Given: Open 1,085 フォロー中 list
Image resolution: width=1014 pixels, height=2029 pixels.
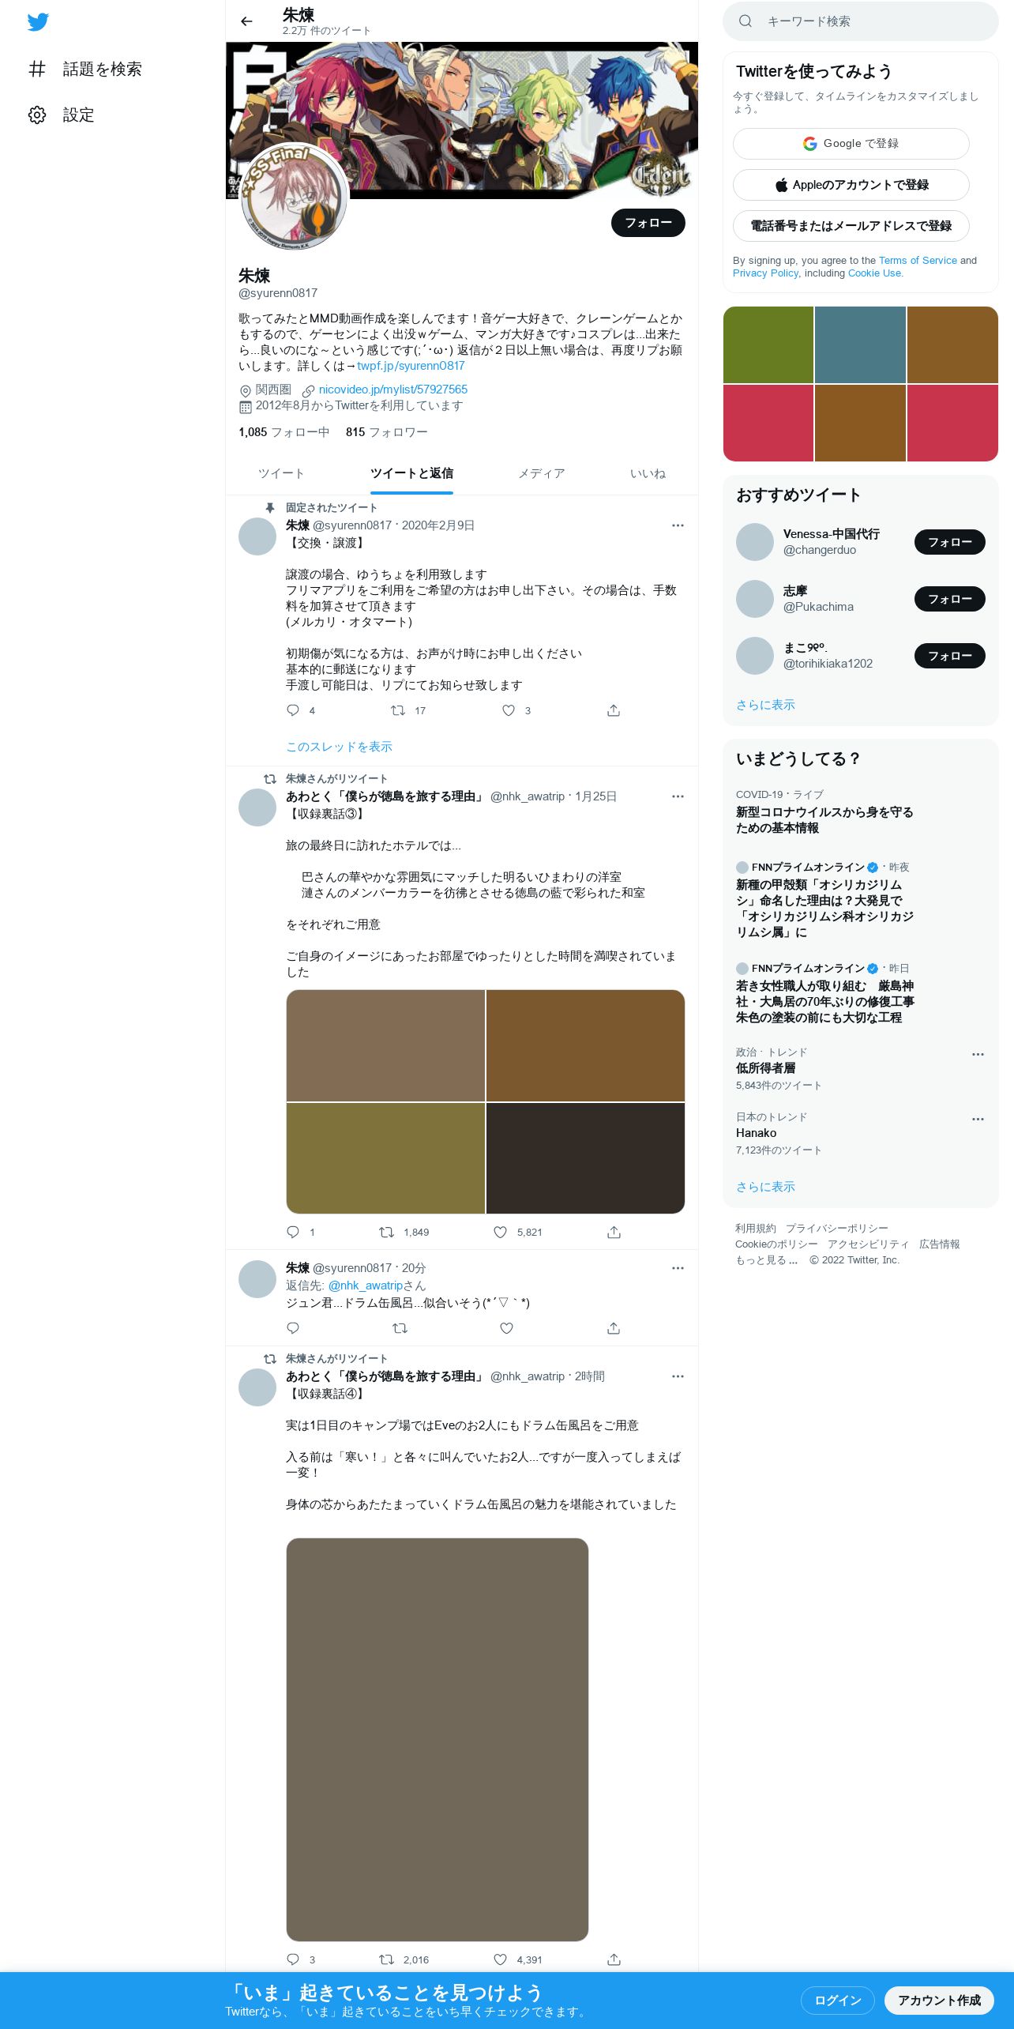Looking at the screenshot, I should point(284,432).
